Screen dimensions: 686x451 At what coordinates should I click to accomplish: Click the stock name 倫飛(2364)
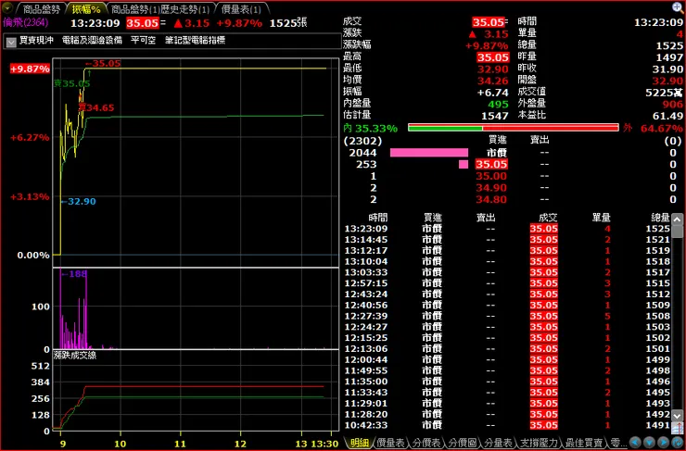(25, 22)
